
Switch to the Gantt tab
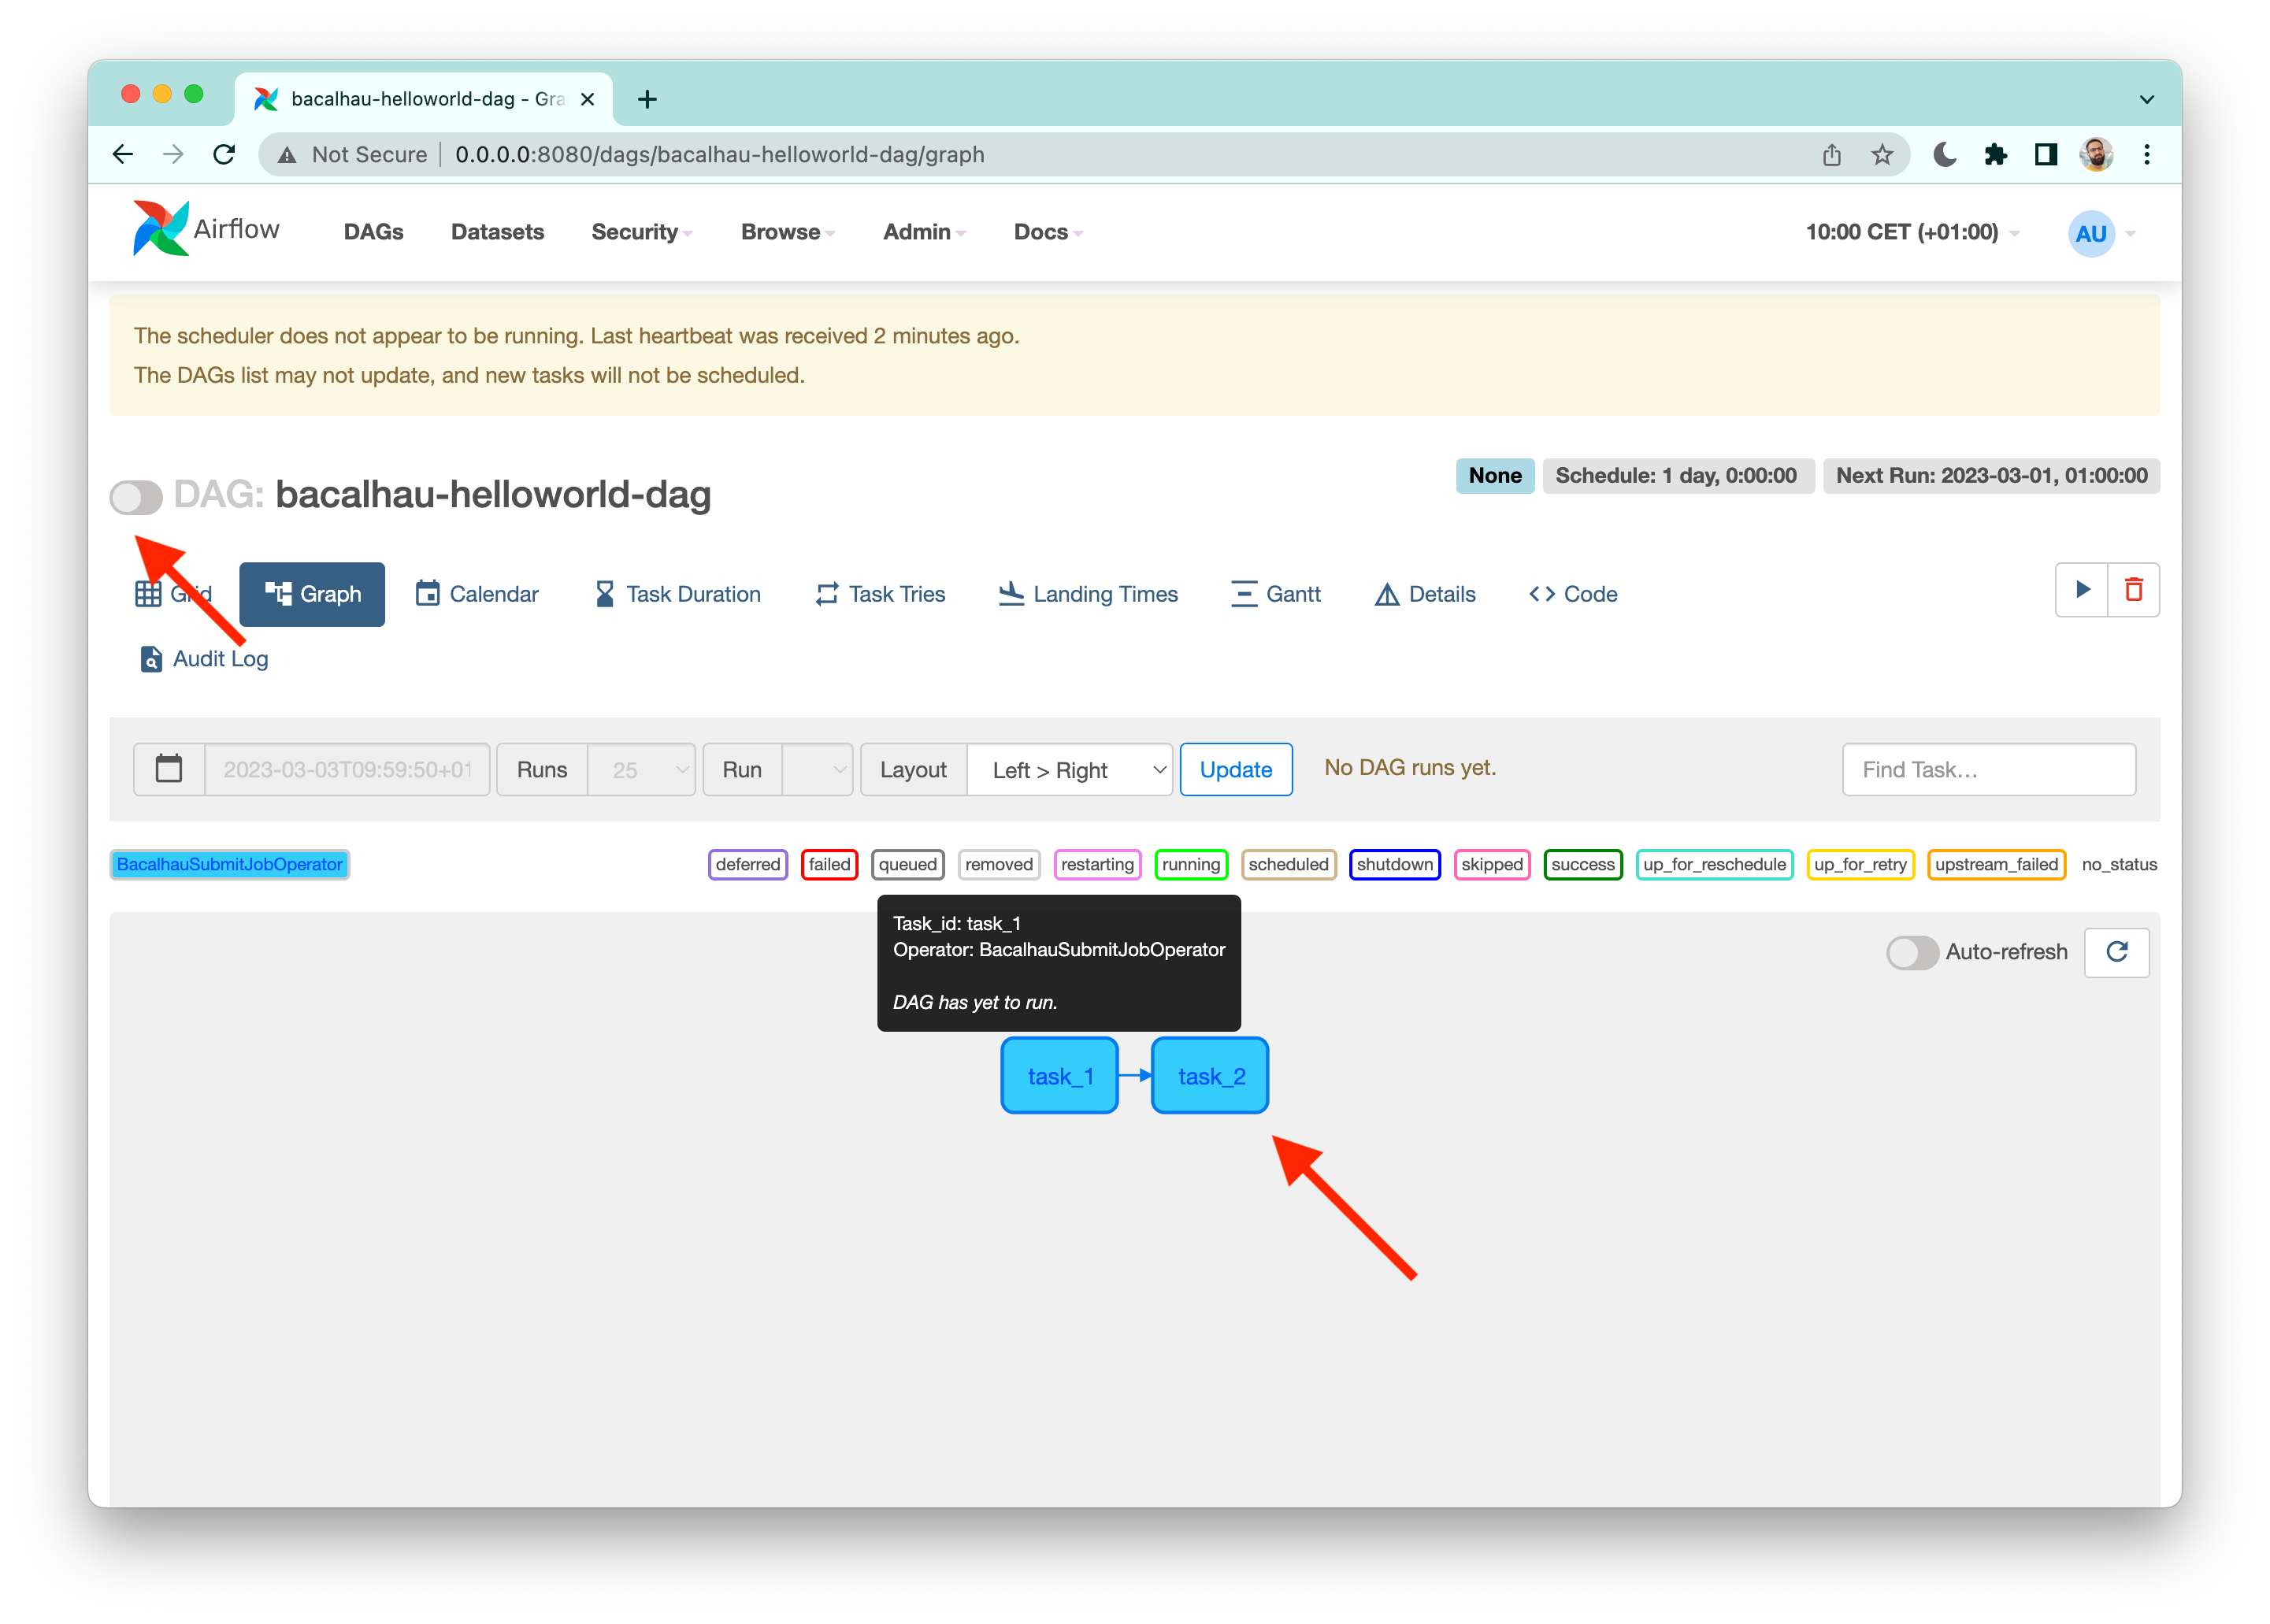coord(1276,594)
